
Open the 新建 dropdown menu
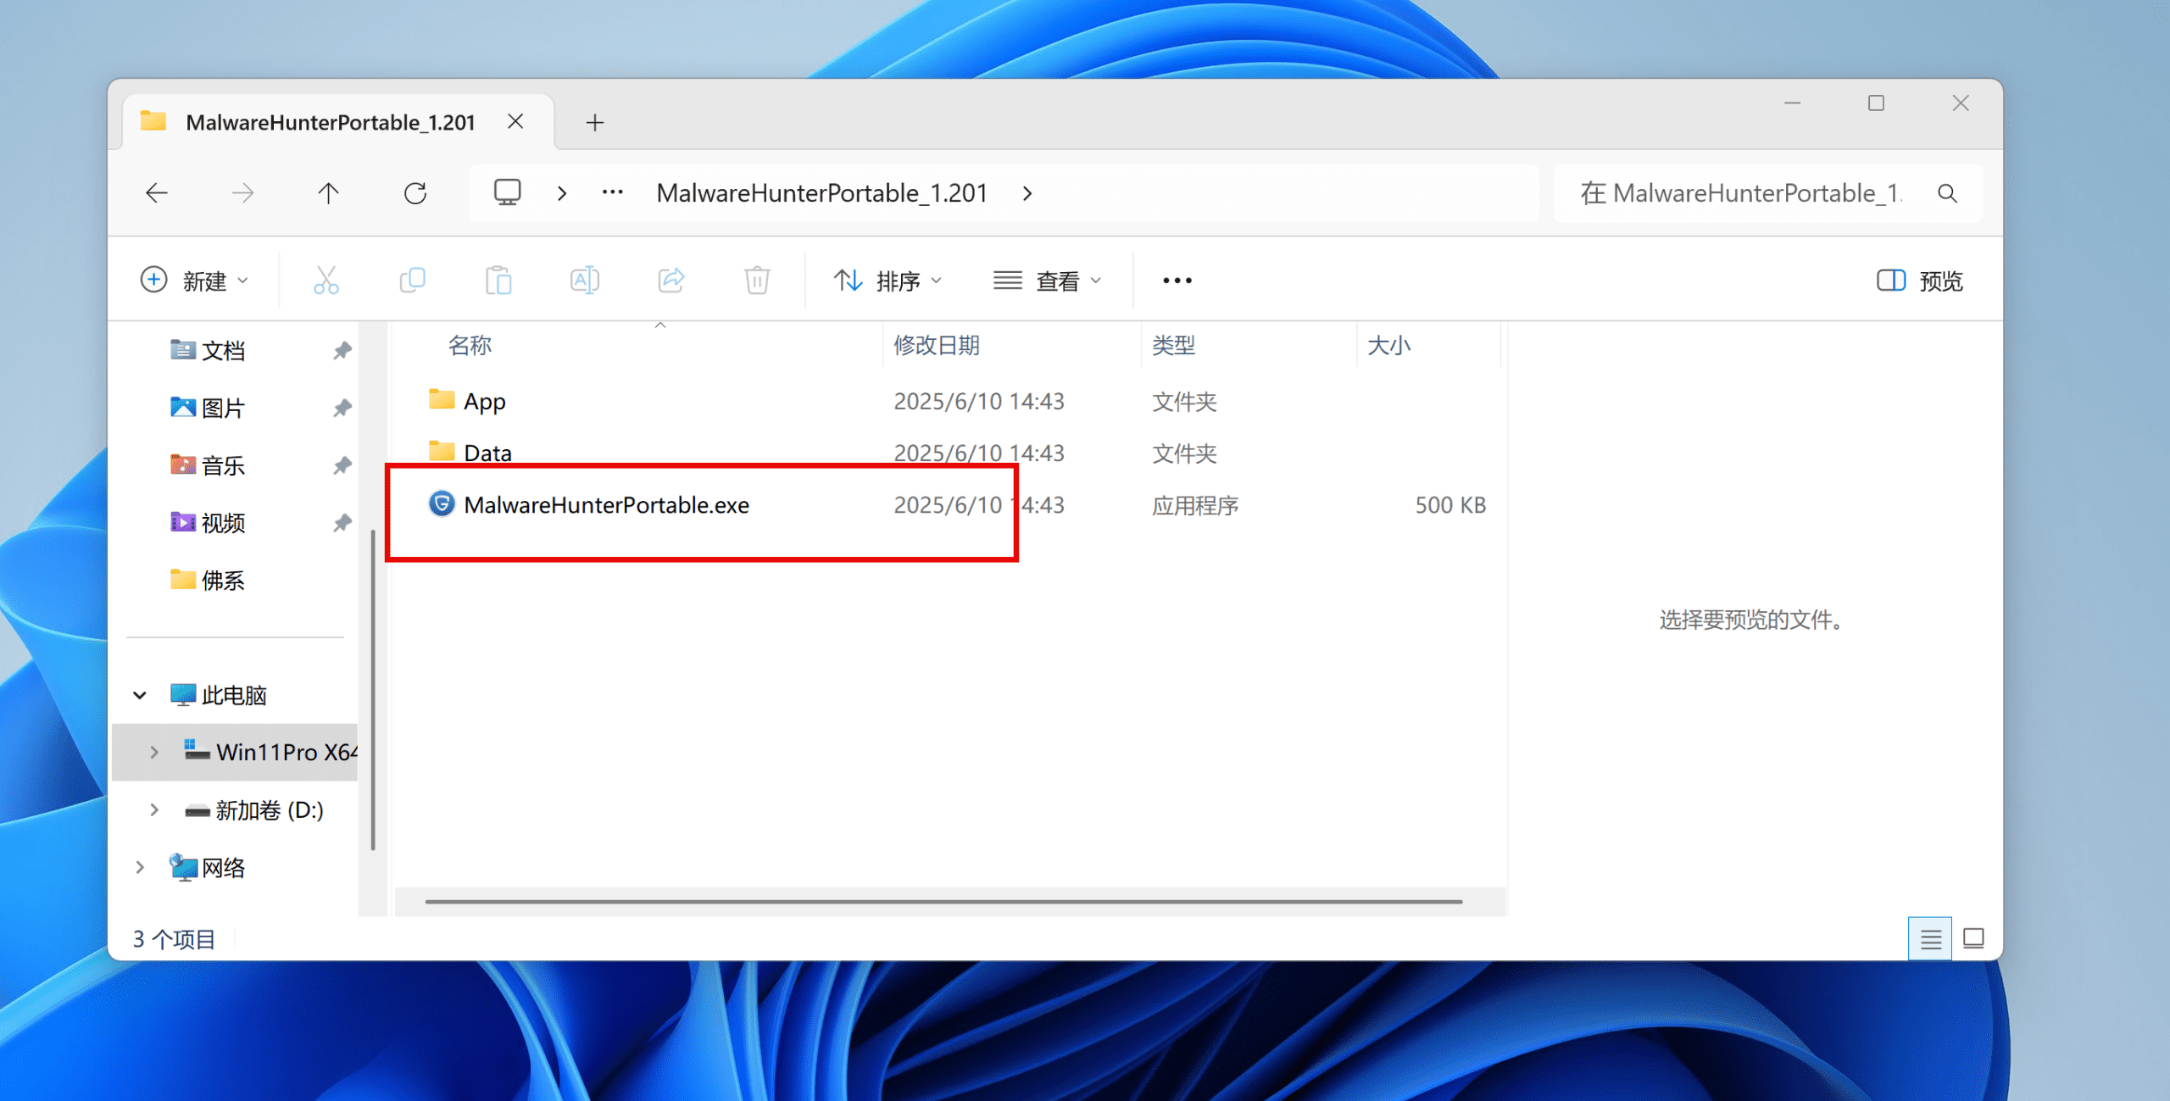[x=195, y=281]
